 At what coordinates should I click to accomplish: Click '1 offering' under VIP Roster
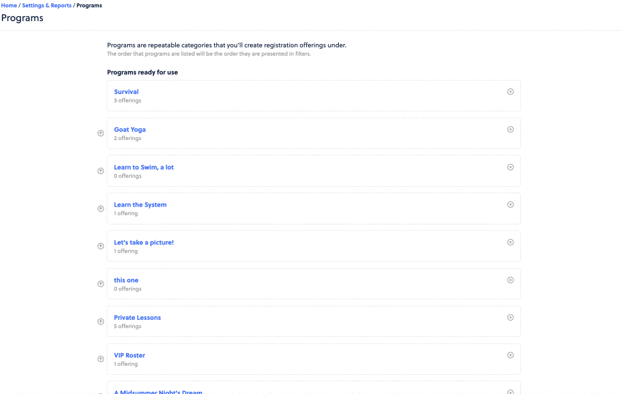tap(126, 364)
